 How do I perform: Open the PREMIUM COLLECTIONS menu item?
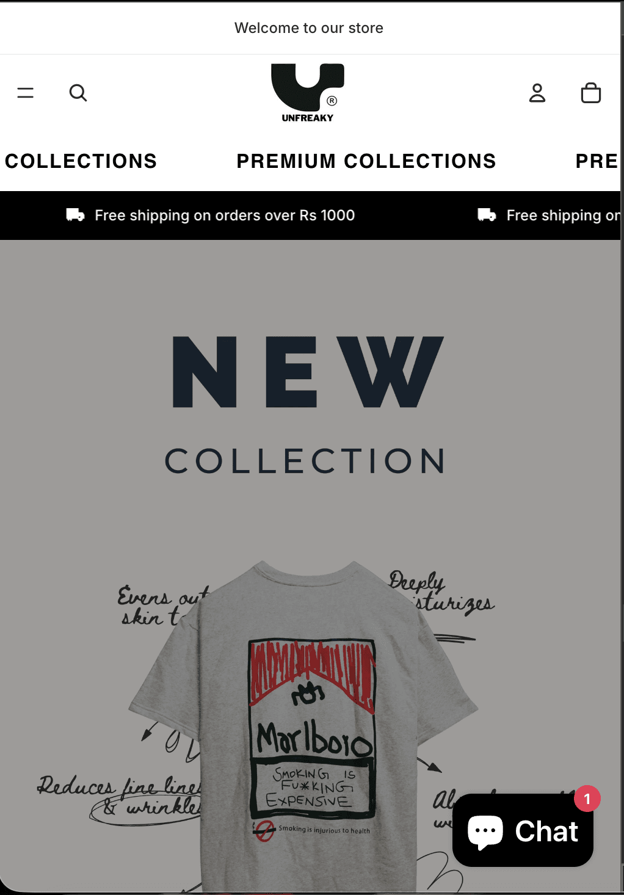pyautogui.click(x=366, y=161)
